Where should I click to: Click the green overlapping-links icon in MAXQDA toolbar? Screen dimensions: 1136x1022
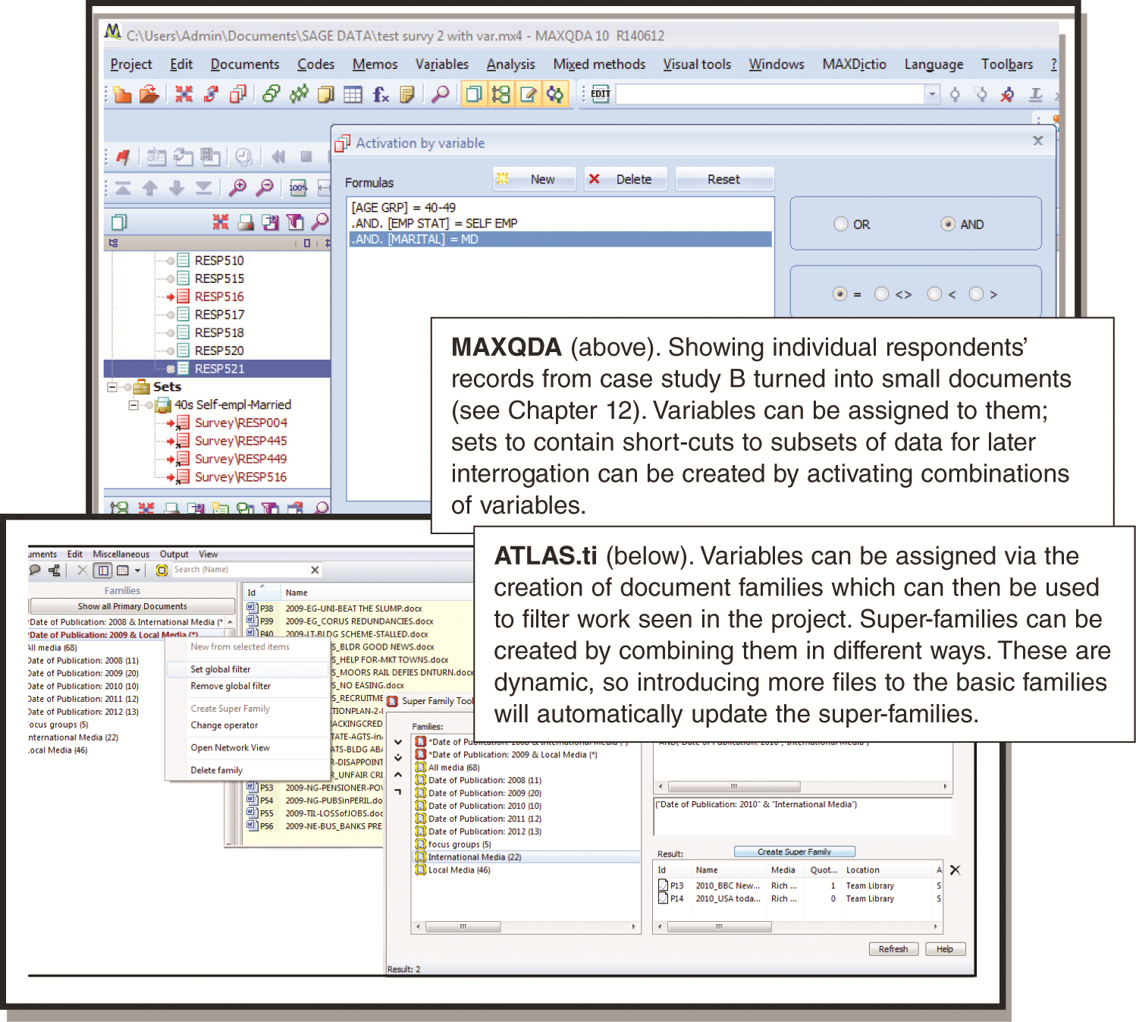(x=271, y=95)
